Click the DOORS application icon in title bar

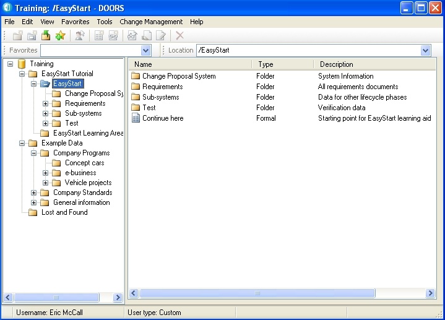[x=7, y=7]
